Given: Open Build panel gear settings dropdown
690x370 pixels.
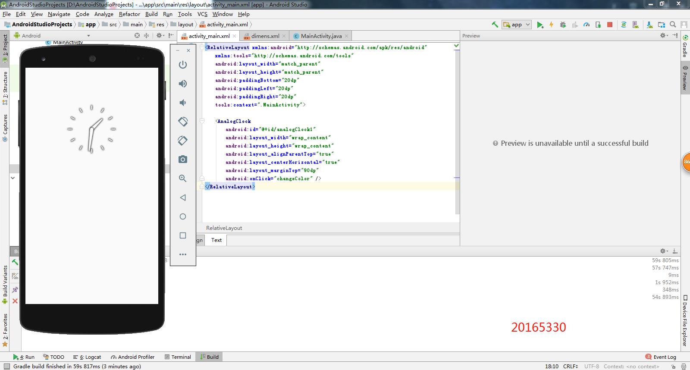Looking at the screenshot, I should [664, 251].
